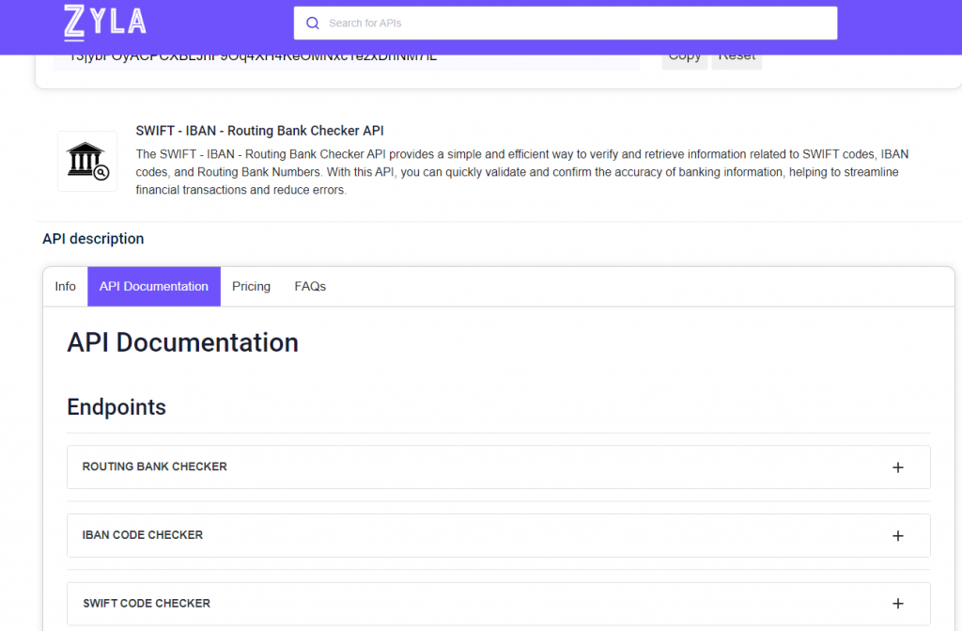Click the bank checker API icon

pyautogui.click(x=87, y=161)
